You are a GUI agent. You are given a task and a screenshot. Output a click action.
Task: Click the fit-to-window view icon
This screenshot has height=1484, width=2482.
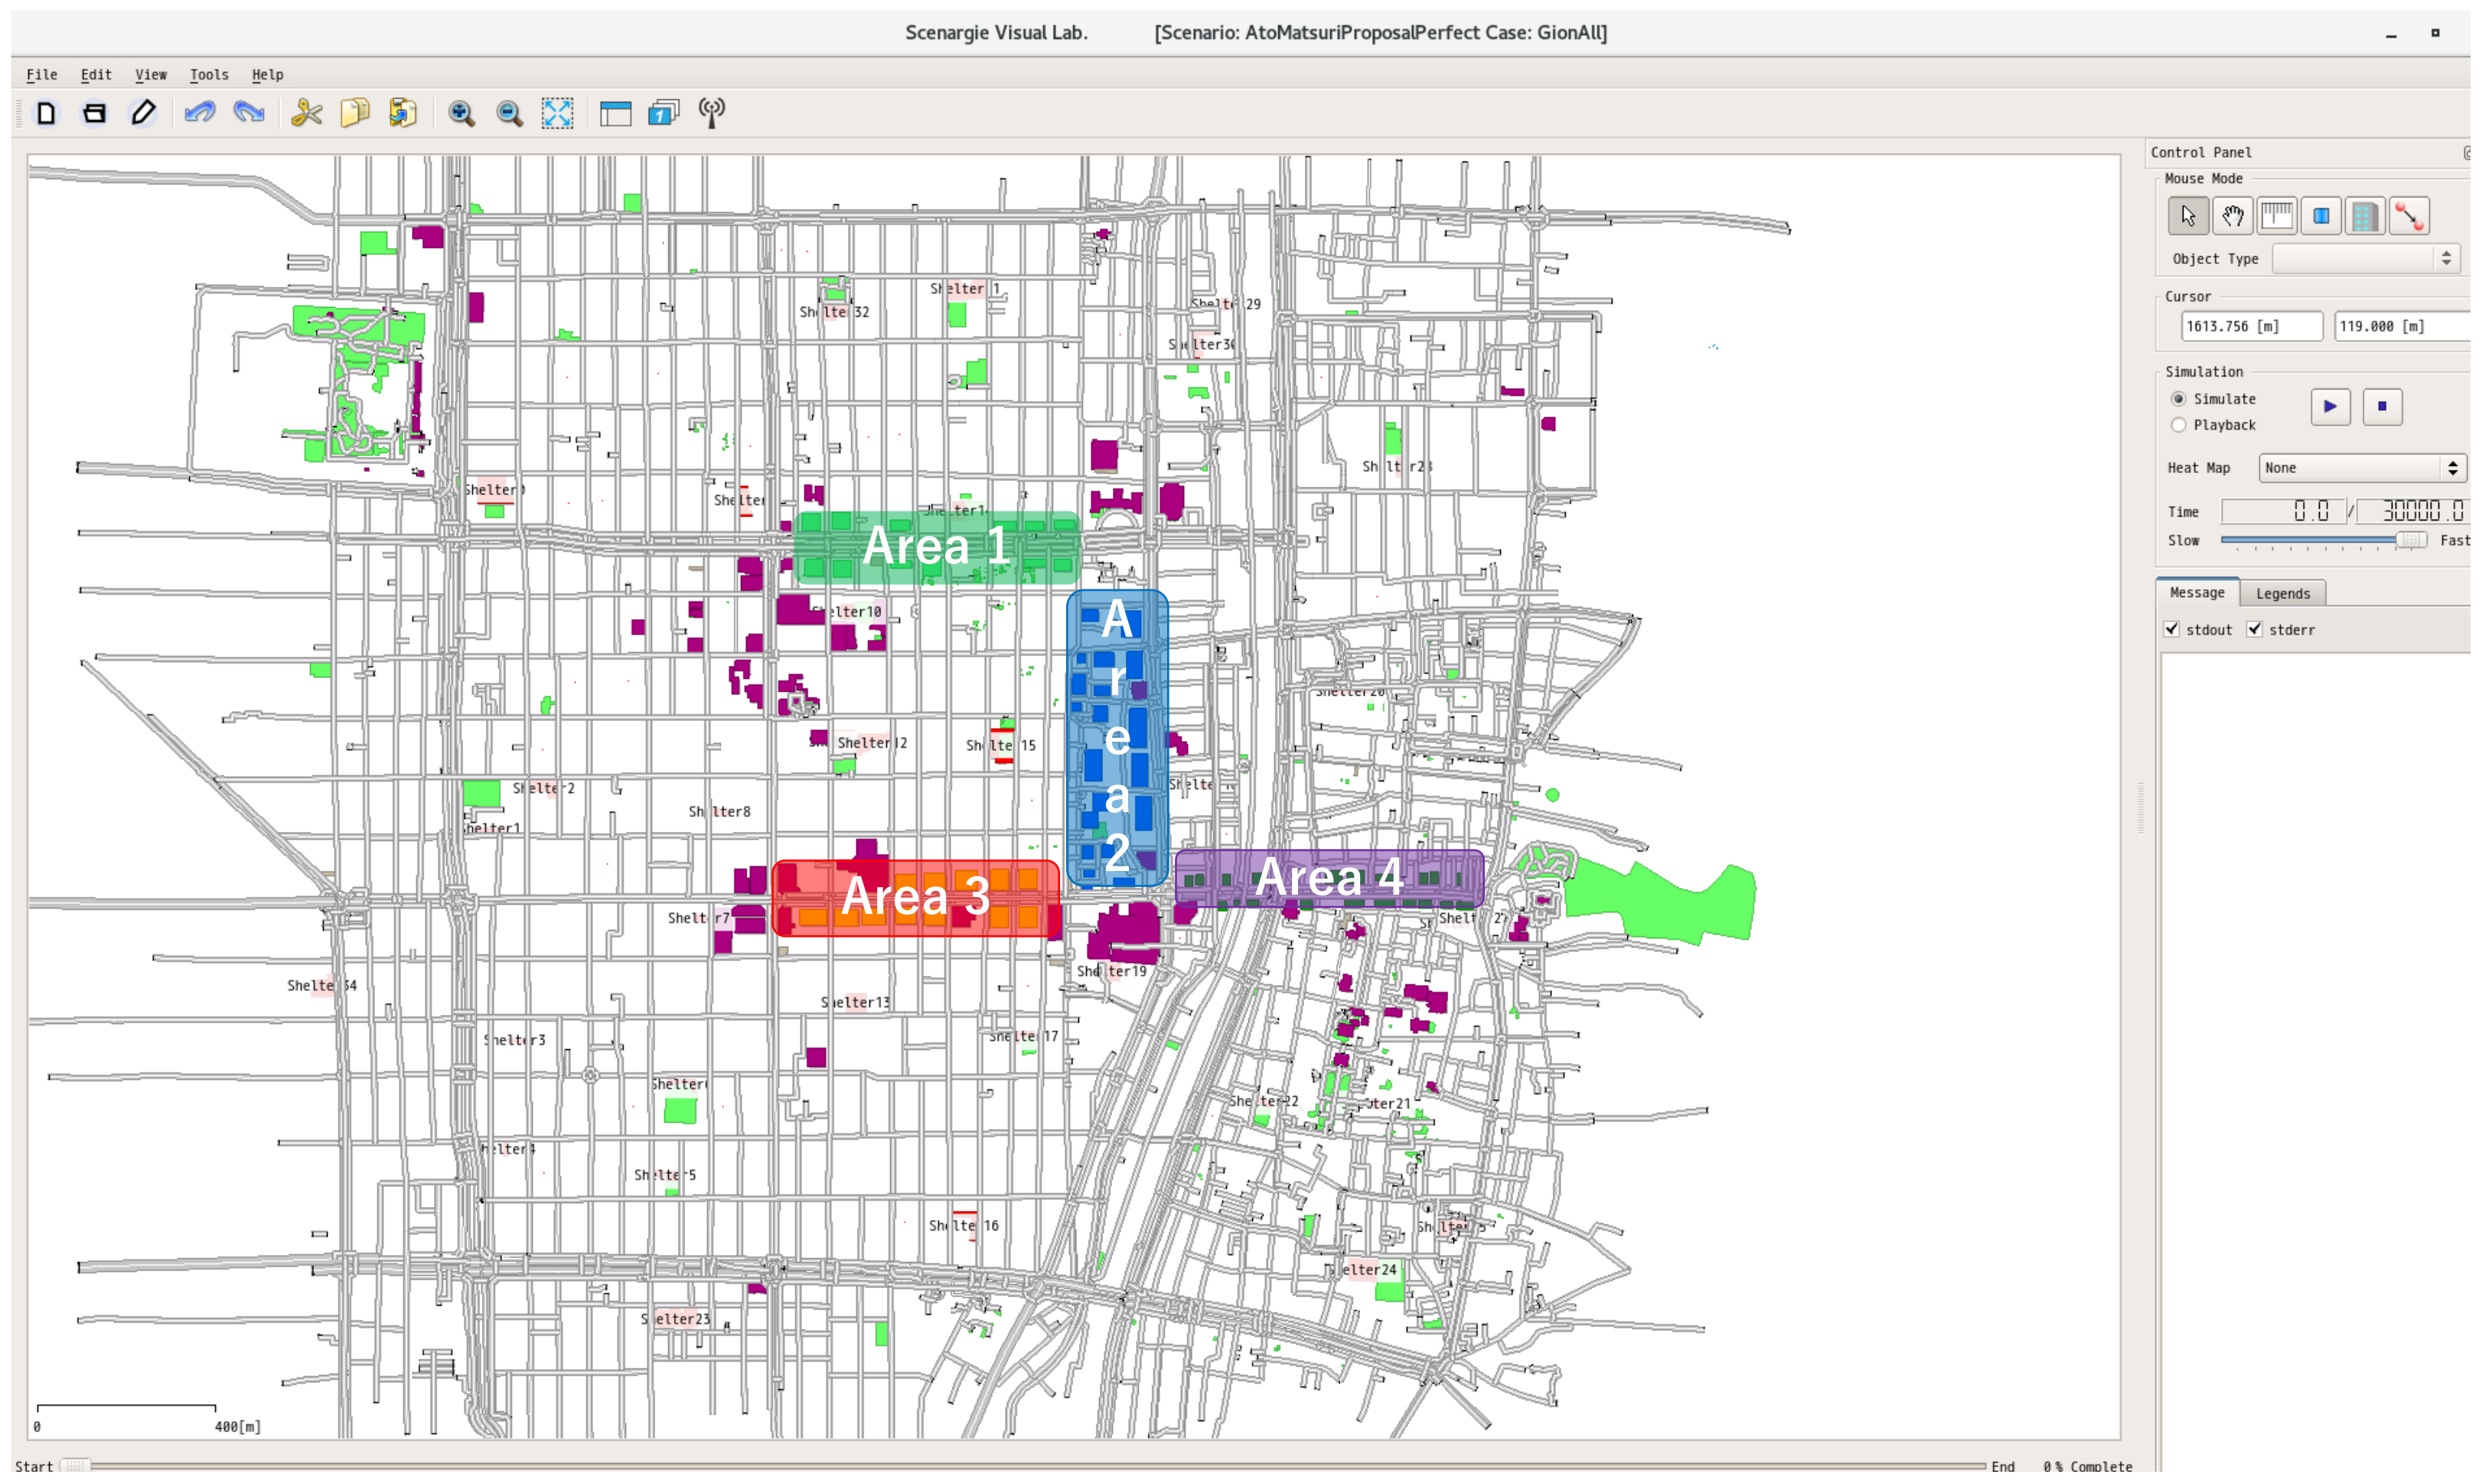(x=557, y=113)
